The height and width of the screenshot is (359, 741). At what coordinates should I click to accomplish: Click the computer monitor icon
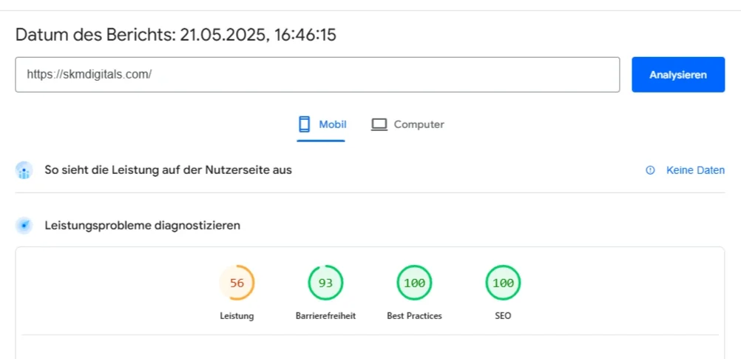379,124
